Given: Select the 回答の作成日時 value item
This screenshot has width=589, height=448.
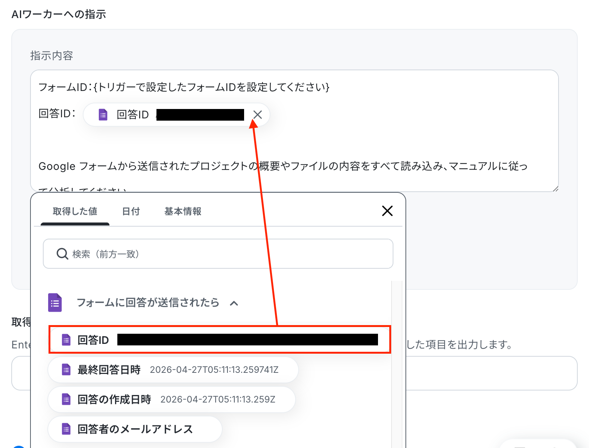Looking at the screenshot, I should 172,400.
